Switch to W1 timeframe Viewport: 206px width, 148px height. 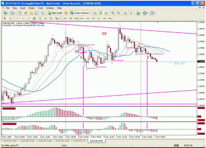point(104,18)
